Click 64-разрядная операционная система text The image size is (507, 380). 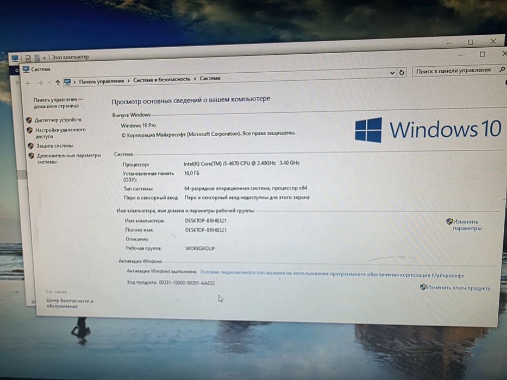(x=246, y=188)
